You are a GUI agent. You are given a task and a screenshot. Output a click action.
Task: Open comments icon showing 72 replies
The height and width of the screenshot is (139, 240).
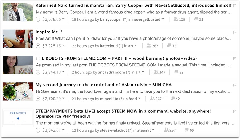coord(169,45)
